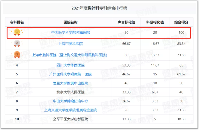This screenshot has width=199, height=130.
Task: Open 广州医科大学附属第一医院 link
Action: pos(70,74)
